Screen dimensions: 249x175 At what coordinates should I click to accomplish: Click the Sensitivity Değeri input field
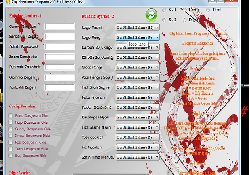coord(60,37)
